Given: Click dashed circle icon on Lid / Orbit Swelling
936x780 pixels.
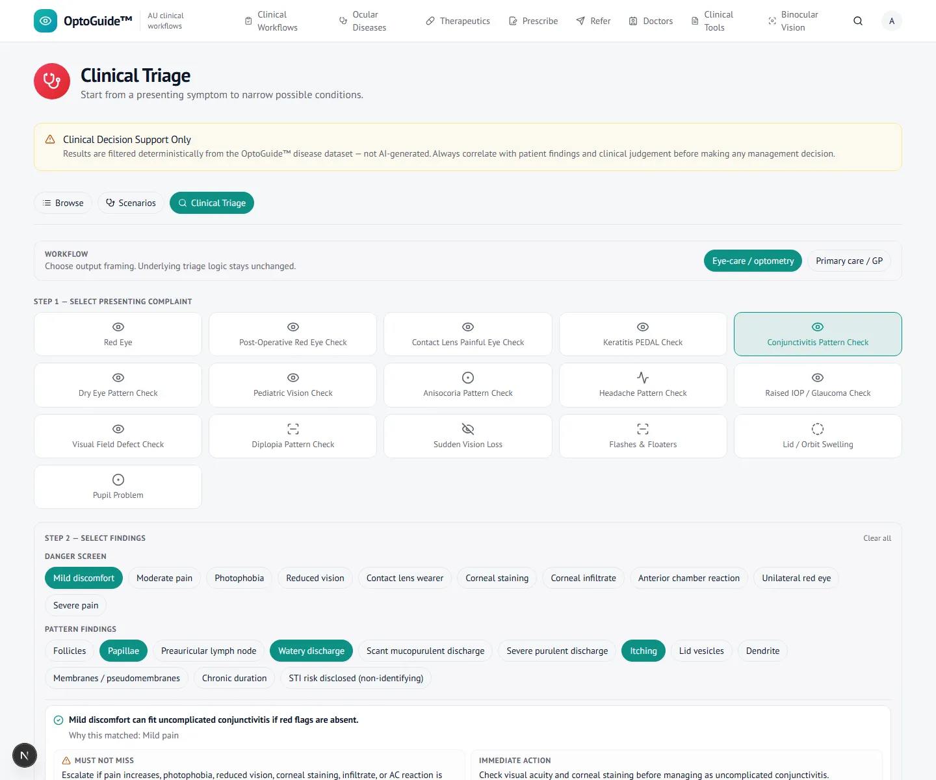Looking at the screenshot, I should 818,429.
